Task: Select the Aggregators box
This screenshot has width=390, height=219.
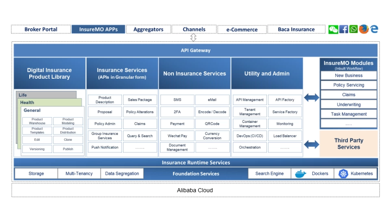Action: (149, 29)
